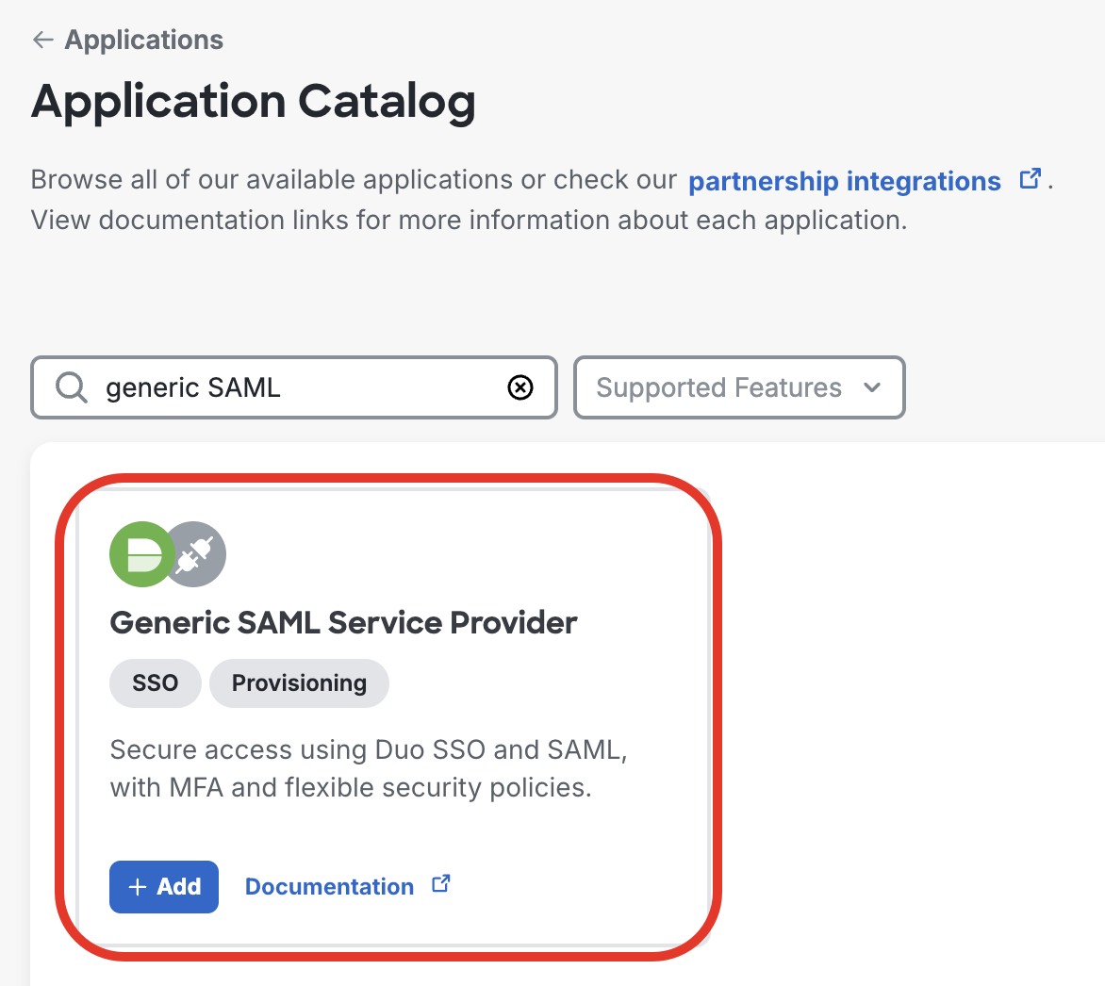Add the Generic SAML Service Provider application
Image resolution: width=1105 pixels, height=986 pixels.
point(163,886)
